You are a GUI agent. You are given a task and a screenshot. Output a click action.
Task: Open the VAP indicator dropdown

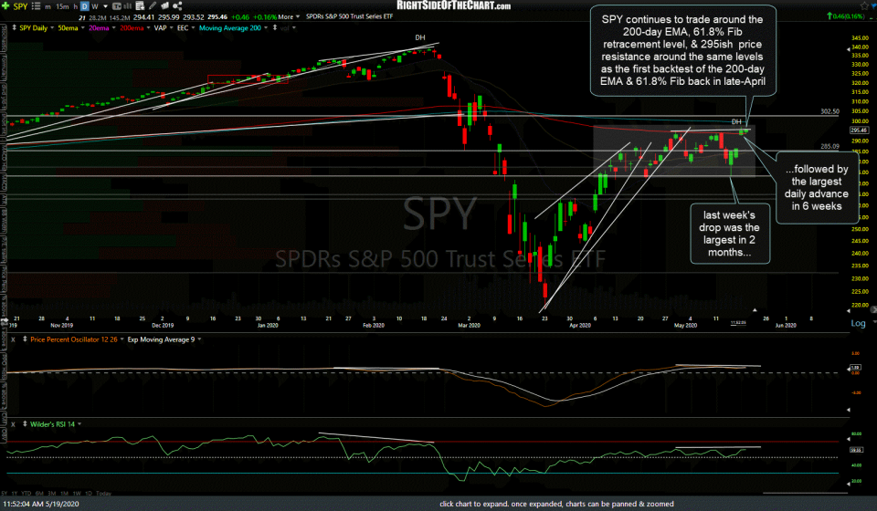(x=171, y=27)
